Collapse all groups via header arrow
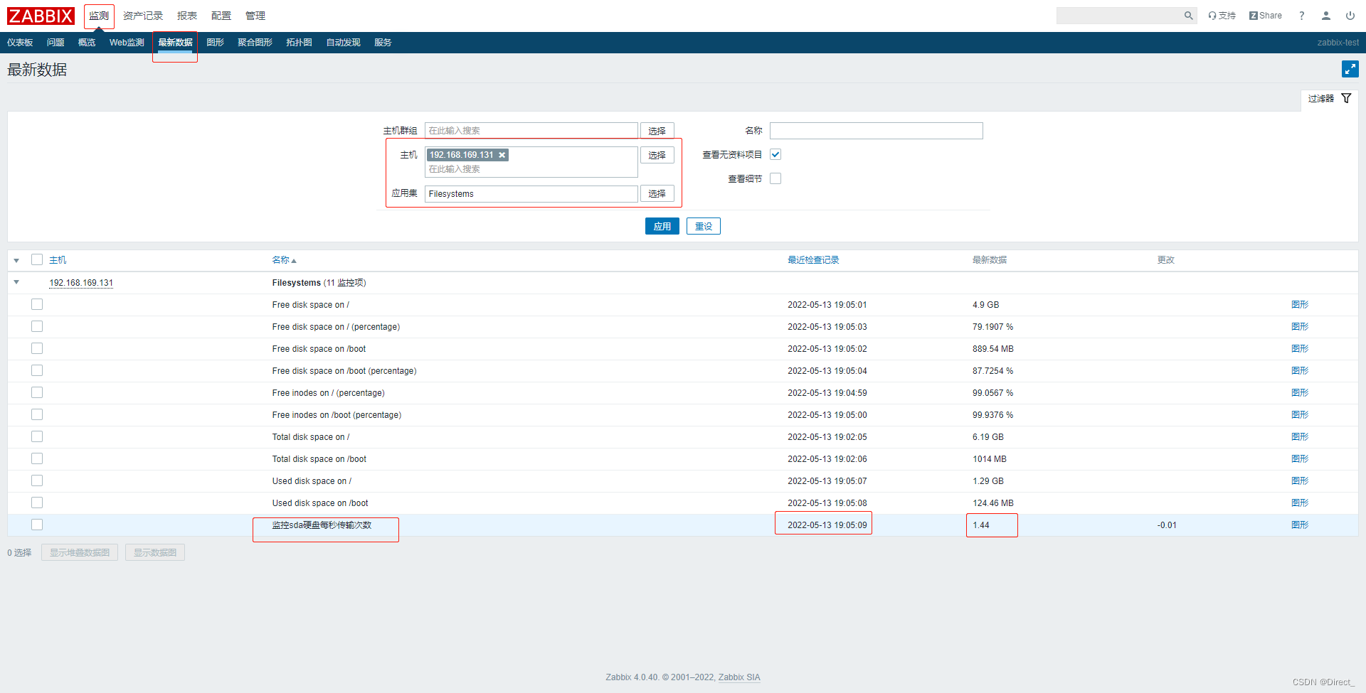This screenshot has width=1366, height=693. pos(16,261)
